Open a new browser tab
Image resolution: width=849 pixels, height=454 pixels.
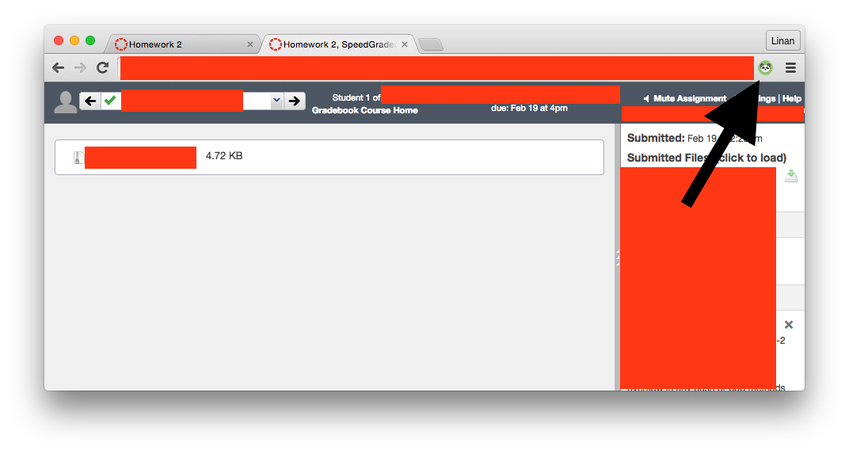[x=431, y=44]
